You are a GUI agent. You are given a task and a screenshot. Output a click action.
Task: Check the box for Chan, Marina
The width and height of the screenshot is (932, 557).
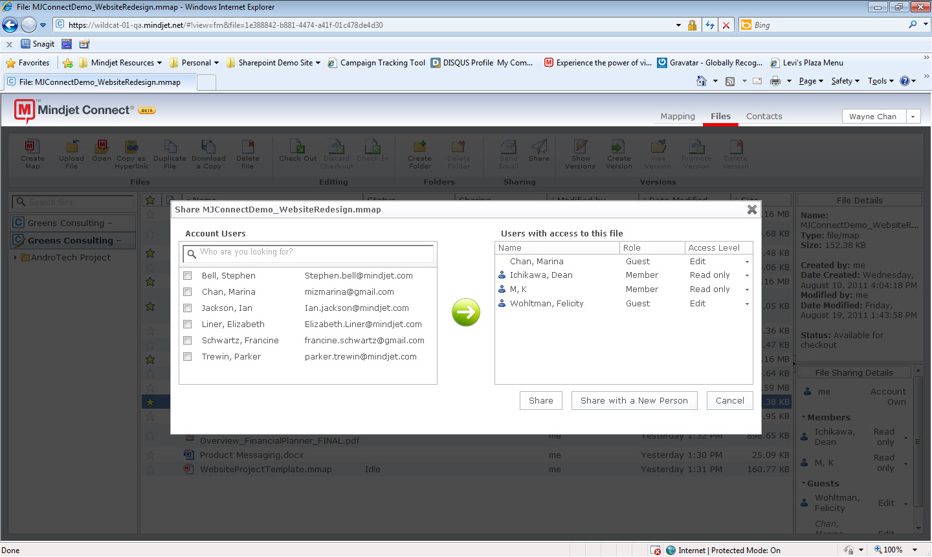(188, 292)
